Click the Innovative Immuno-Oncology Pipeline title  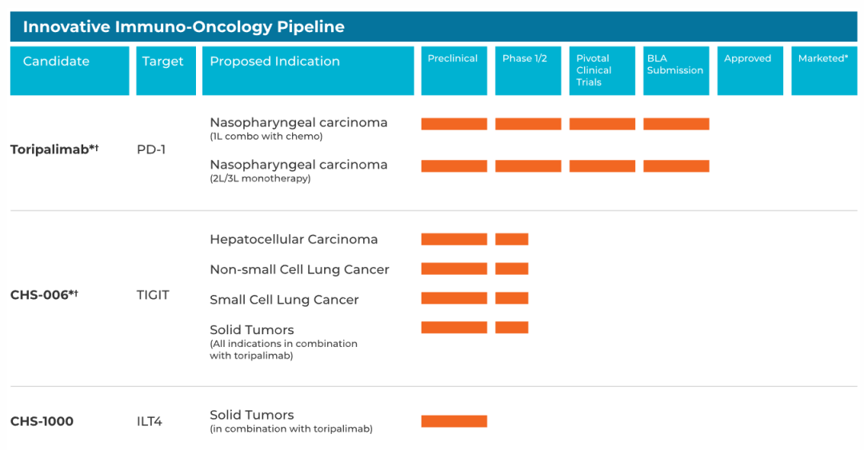(x=184, y=27)
